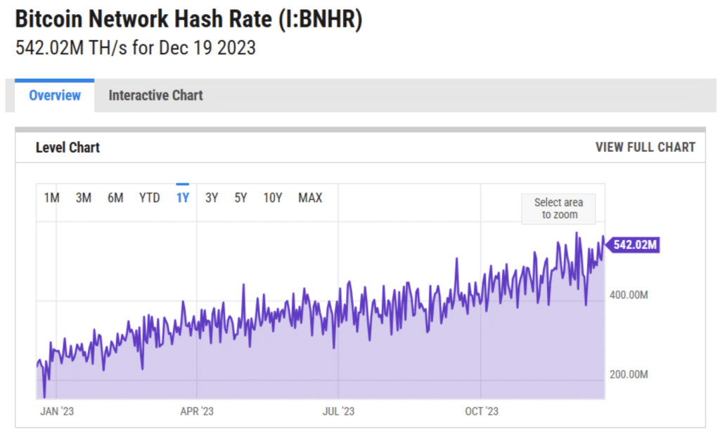Click the JAN '23 axis label
This screenshot has height=441, width=720.
pos(56,411)
